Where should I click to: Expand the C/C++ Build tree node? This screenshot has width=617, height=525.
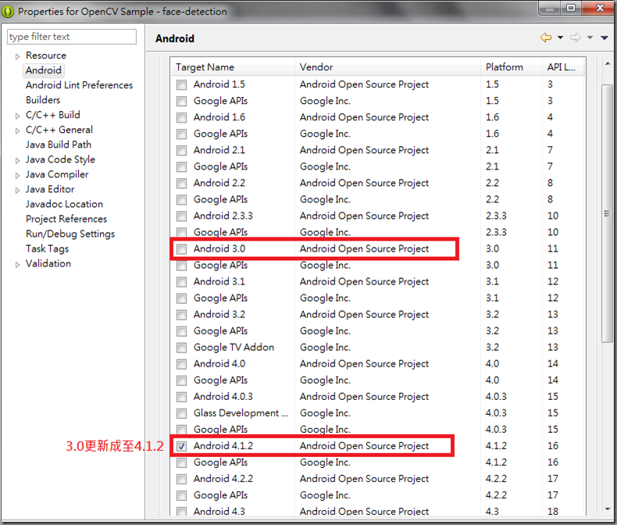tap(17, 116)
